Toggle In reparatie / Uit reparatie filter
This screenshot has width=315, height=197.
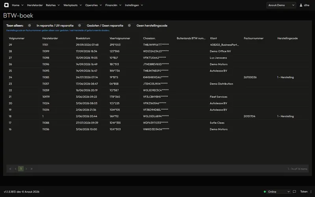[x=30, y=26]
